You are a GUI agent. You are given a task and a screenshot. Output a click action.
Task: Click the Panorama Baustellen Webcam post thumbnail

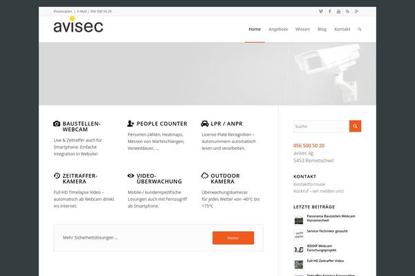299,219
